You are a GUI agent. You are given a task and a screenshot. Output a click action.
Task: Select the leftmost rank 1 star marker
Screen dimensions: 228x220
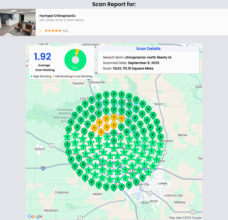click(67, 137)
